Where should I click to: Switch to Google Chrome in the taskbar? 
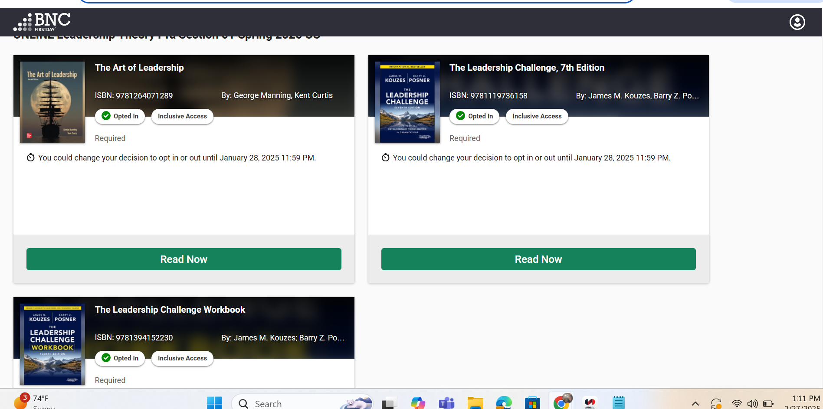click(561, 402)
